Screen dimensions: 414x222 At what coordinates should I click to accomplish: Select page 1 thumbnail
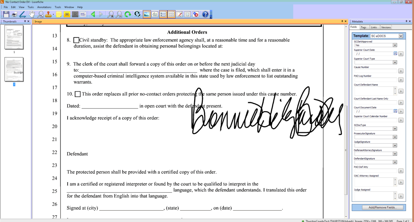(x=14, y=37)
